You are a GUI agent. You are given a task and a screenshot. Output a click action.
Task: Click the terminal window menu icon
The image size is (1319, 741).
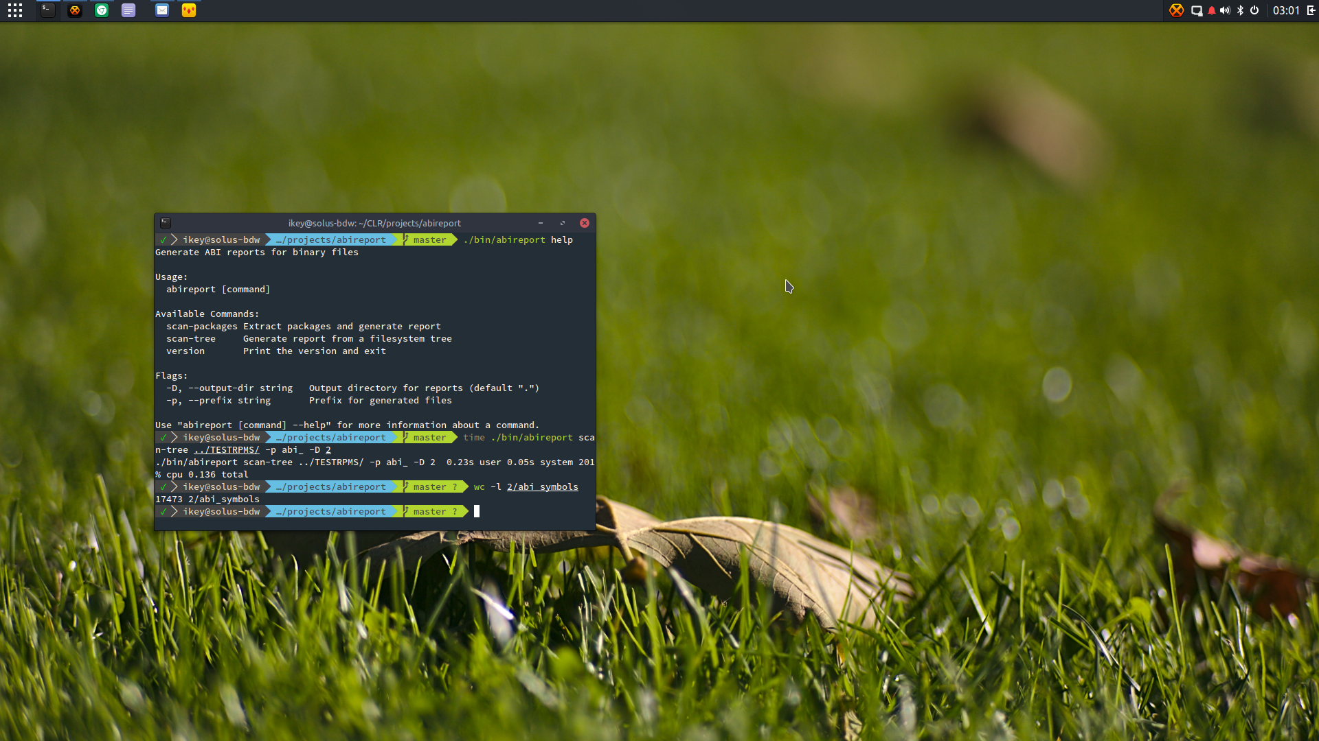tap(166, 223)
